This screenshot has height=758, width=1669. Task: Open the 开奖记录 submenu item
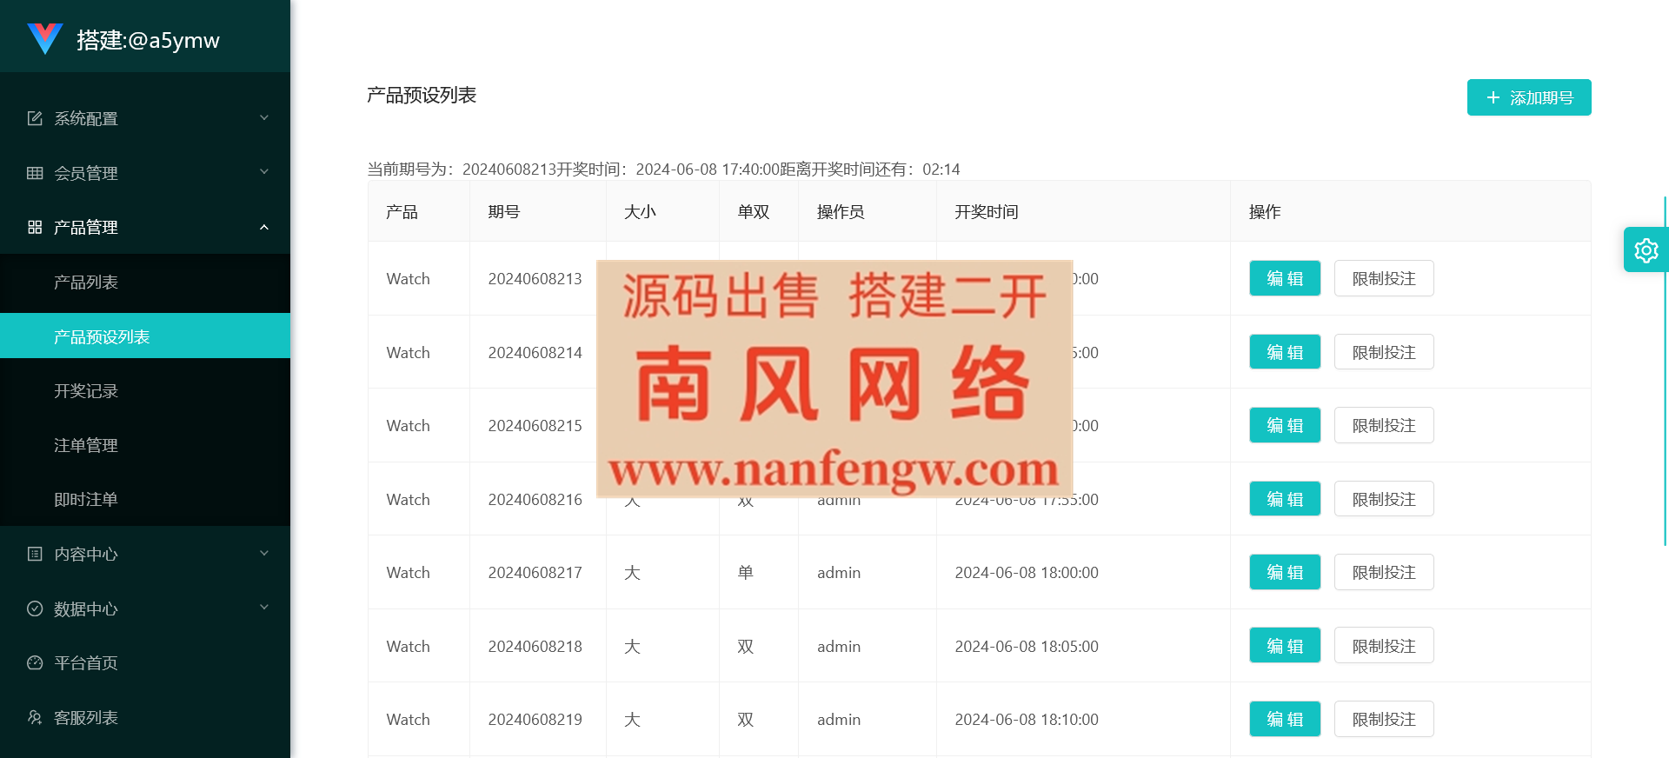(86, 391)
